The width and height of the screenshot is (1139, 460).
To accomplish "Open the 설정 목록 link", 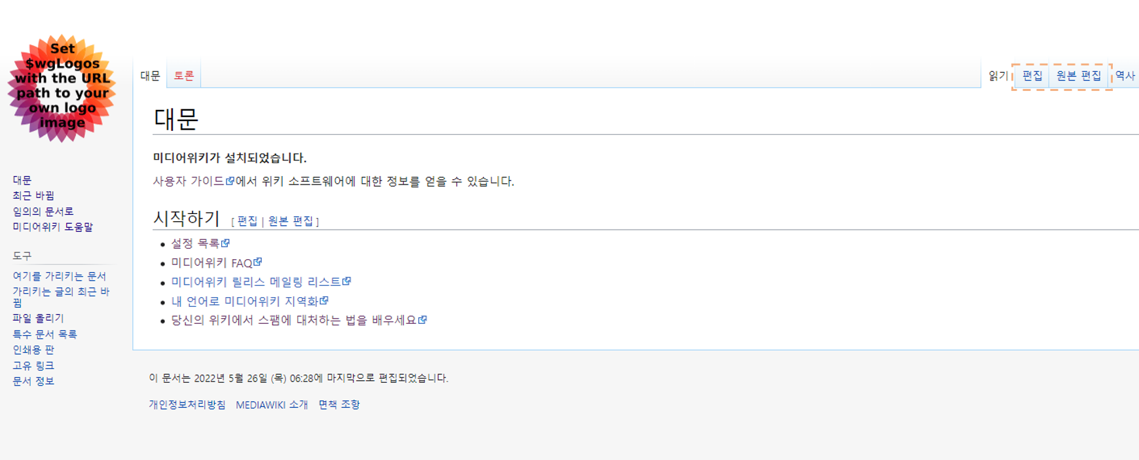I will click(x=195, y=243).
